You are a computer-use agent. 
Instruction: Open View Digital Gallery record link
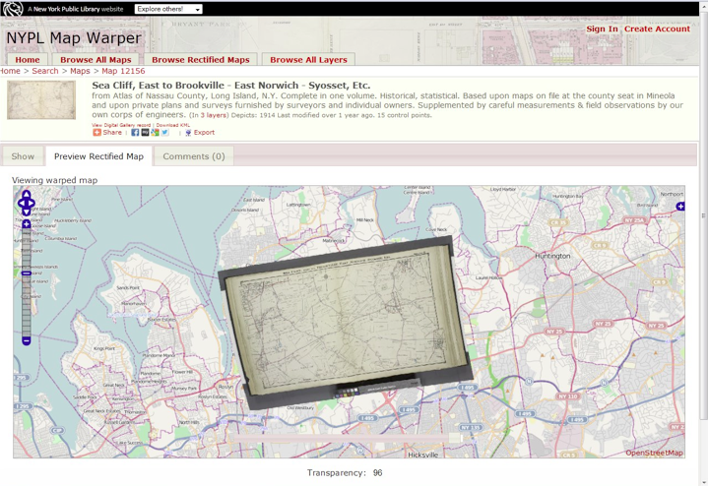121,125
